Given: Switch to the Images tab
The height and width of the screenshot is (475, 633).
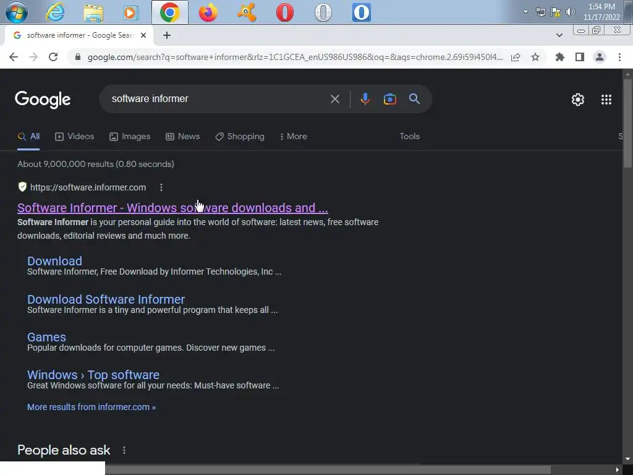Looking at the screenshot, I should (x=130, y=137).
